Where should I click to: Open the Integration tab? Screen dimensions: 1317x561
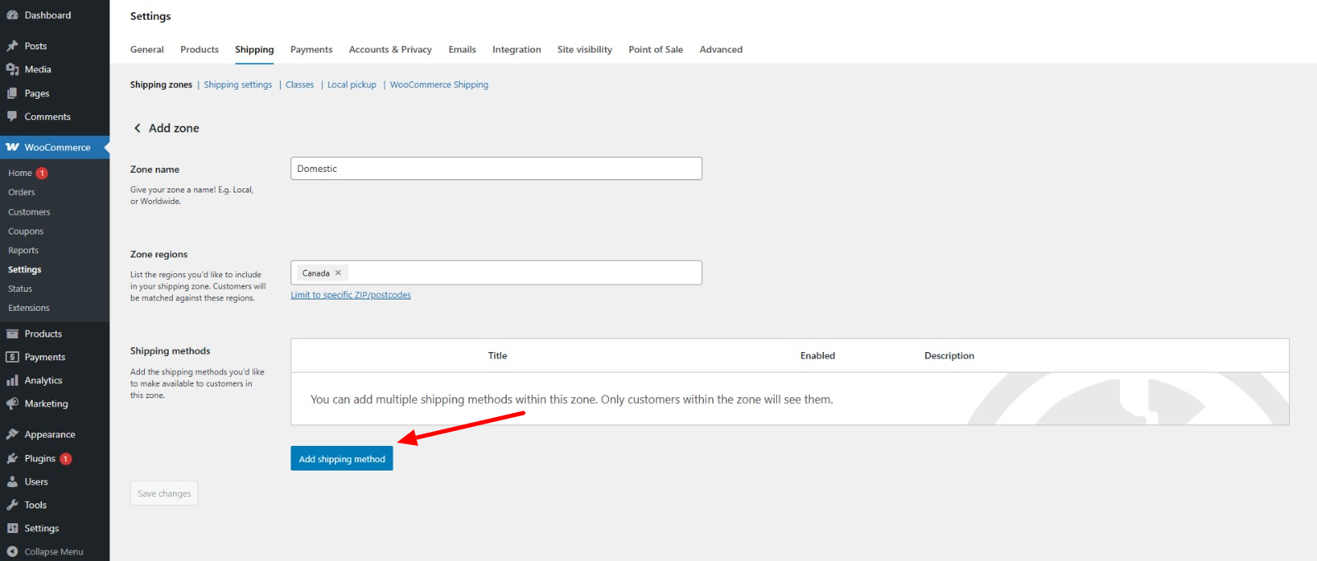pyautogui.click(x=517, y=49)
